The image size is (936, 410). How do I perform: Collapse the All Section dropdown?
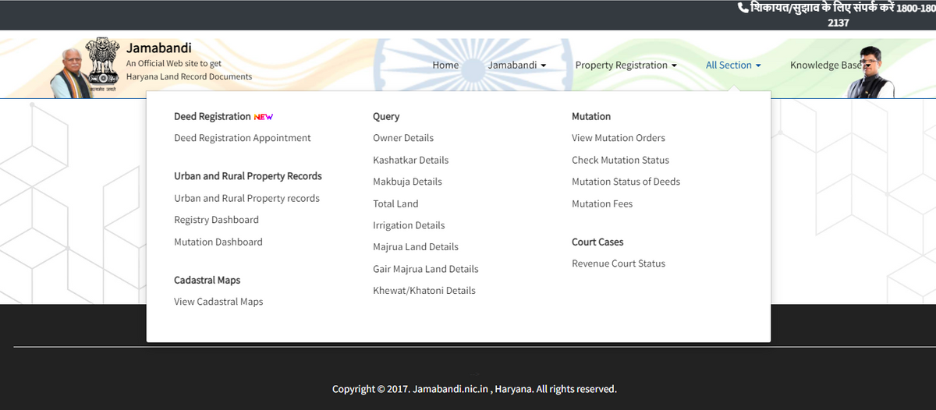[733, 65]
